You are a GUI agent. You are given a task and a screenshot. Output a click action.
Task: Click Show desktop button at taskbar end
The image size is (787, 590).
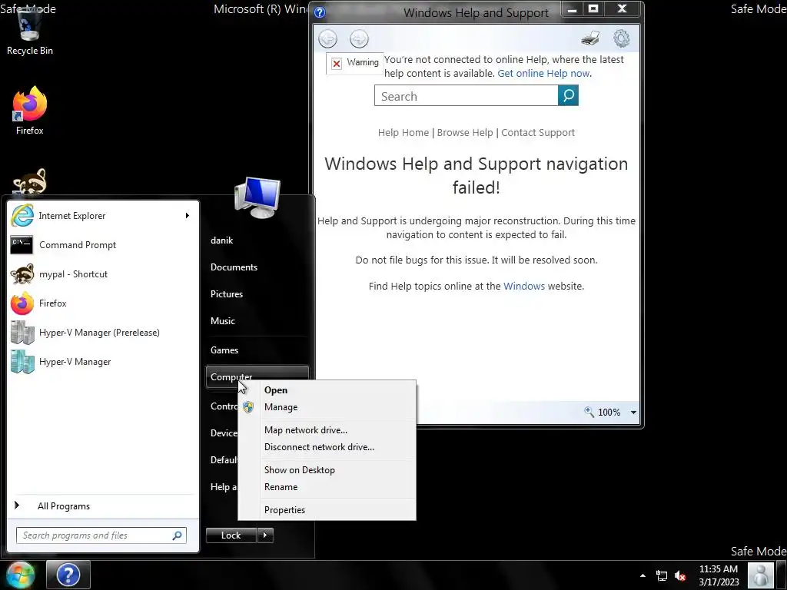click(783, 575)
